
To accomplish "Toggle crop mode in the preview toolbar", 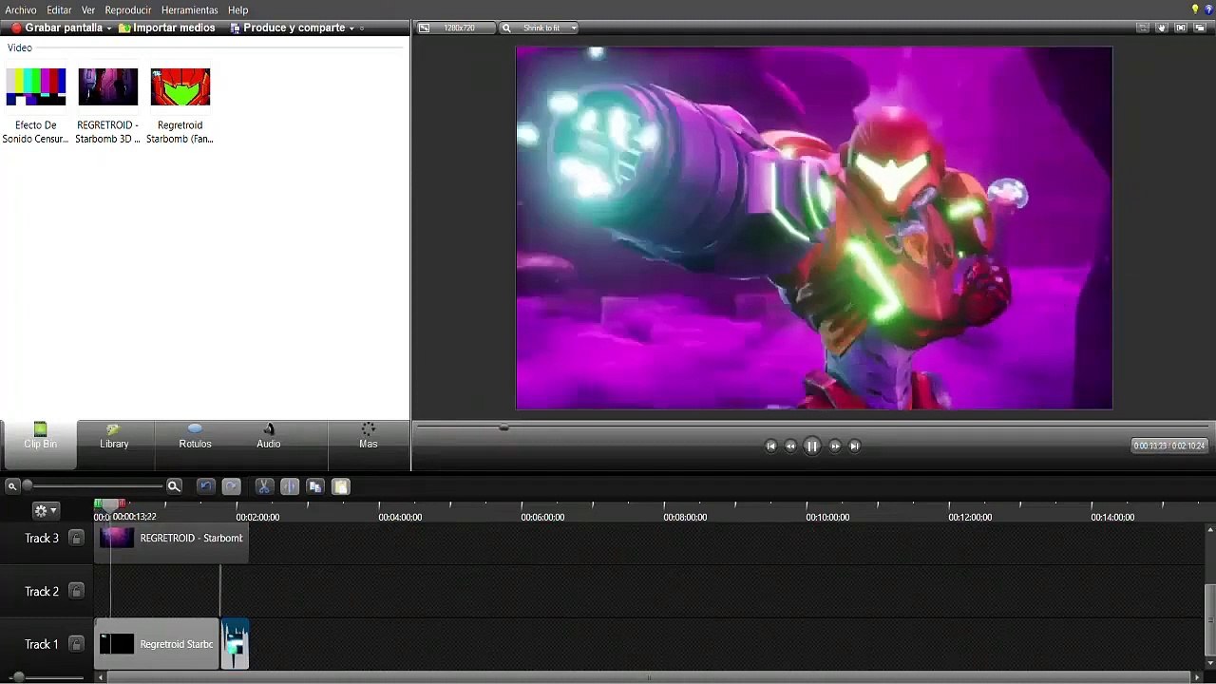I will (1143, 28).
